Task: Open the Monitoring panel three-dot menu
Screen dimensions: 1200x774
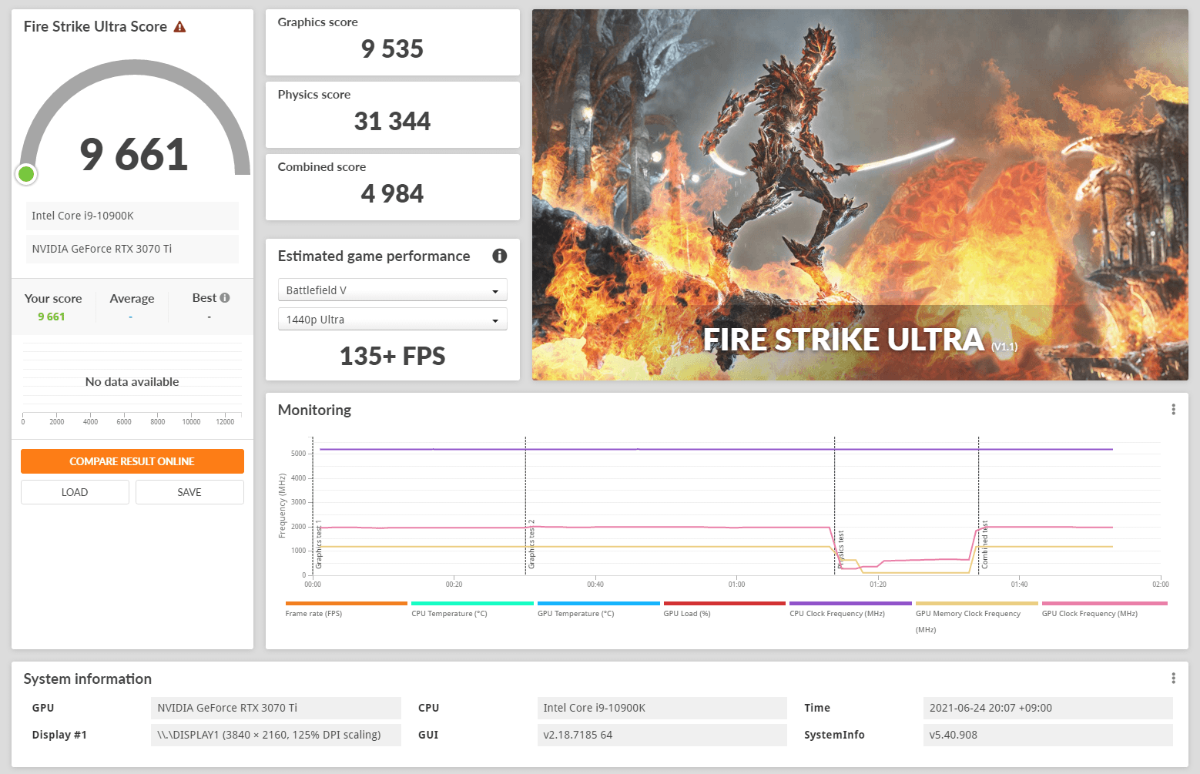Action: click(1173, 410)
